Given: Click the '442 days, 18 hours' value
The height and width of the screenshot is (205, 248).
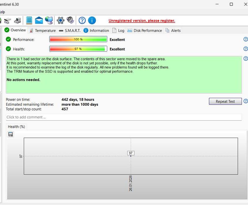Looking at the screenshot, I should [x=78, y=100].
